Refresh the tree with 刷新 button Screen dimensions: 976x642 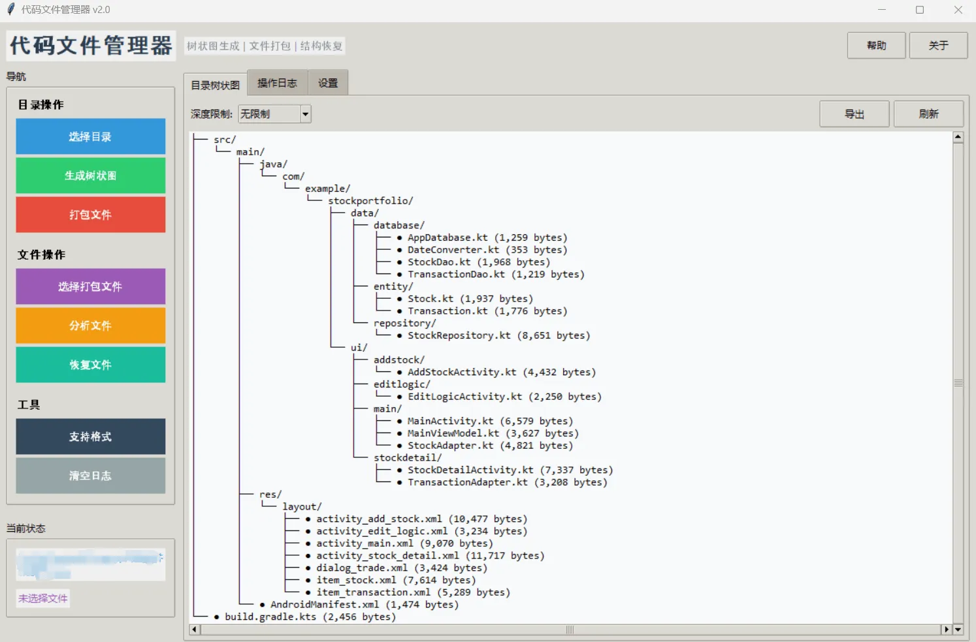click(928, 114)
